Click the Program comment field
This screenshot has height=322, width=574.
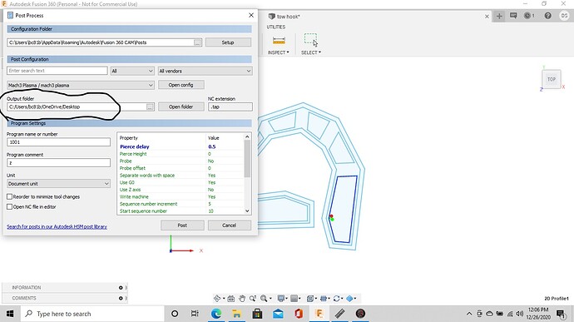(x=58, y=162)
